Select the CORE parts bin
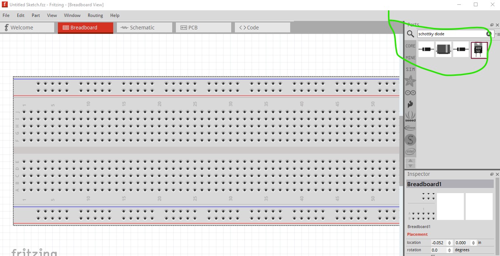 (x=410, y=46)
